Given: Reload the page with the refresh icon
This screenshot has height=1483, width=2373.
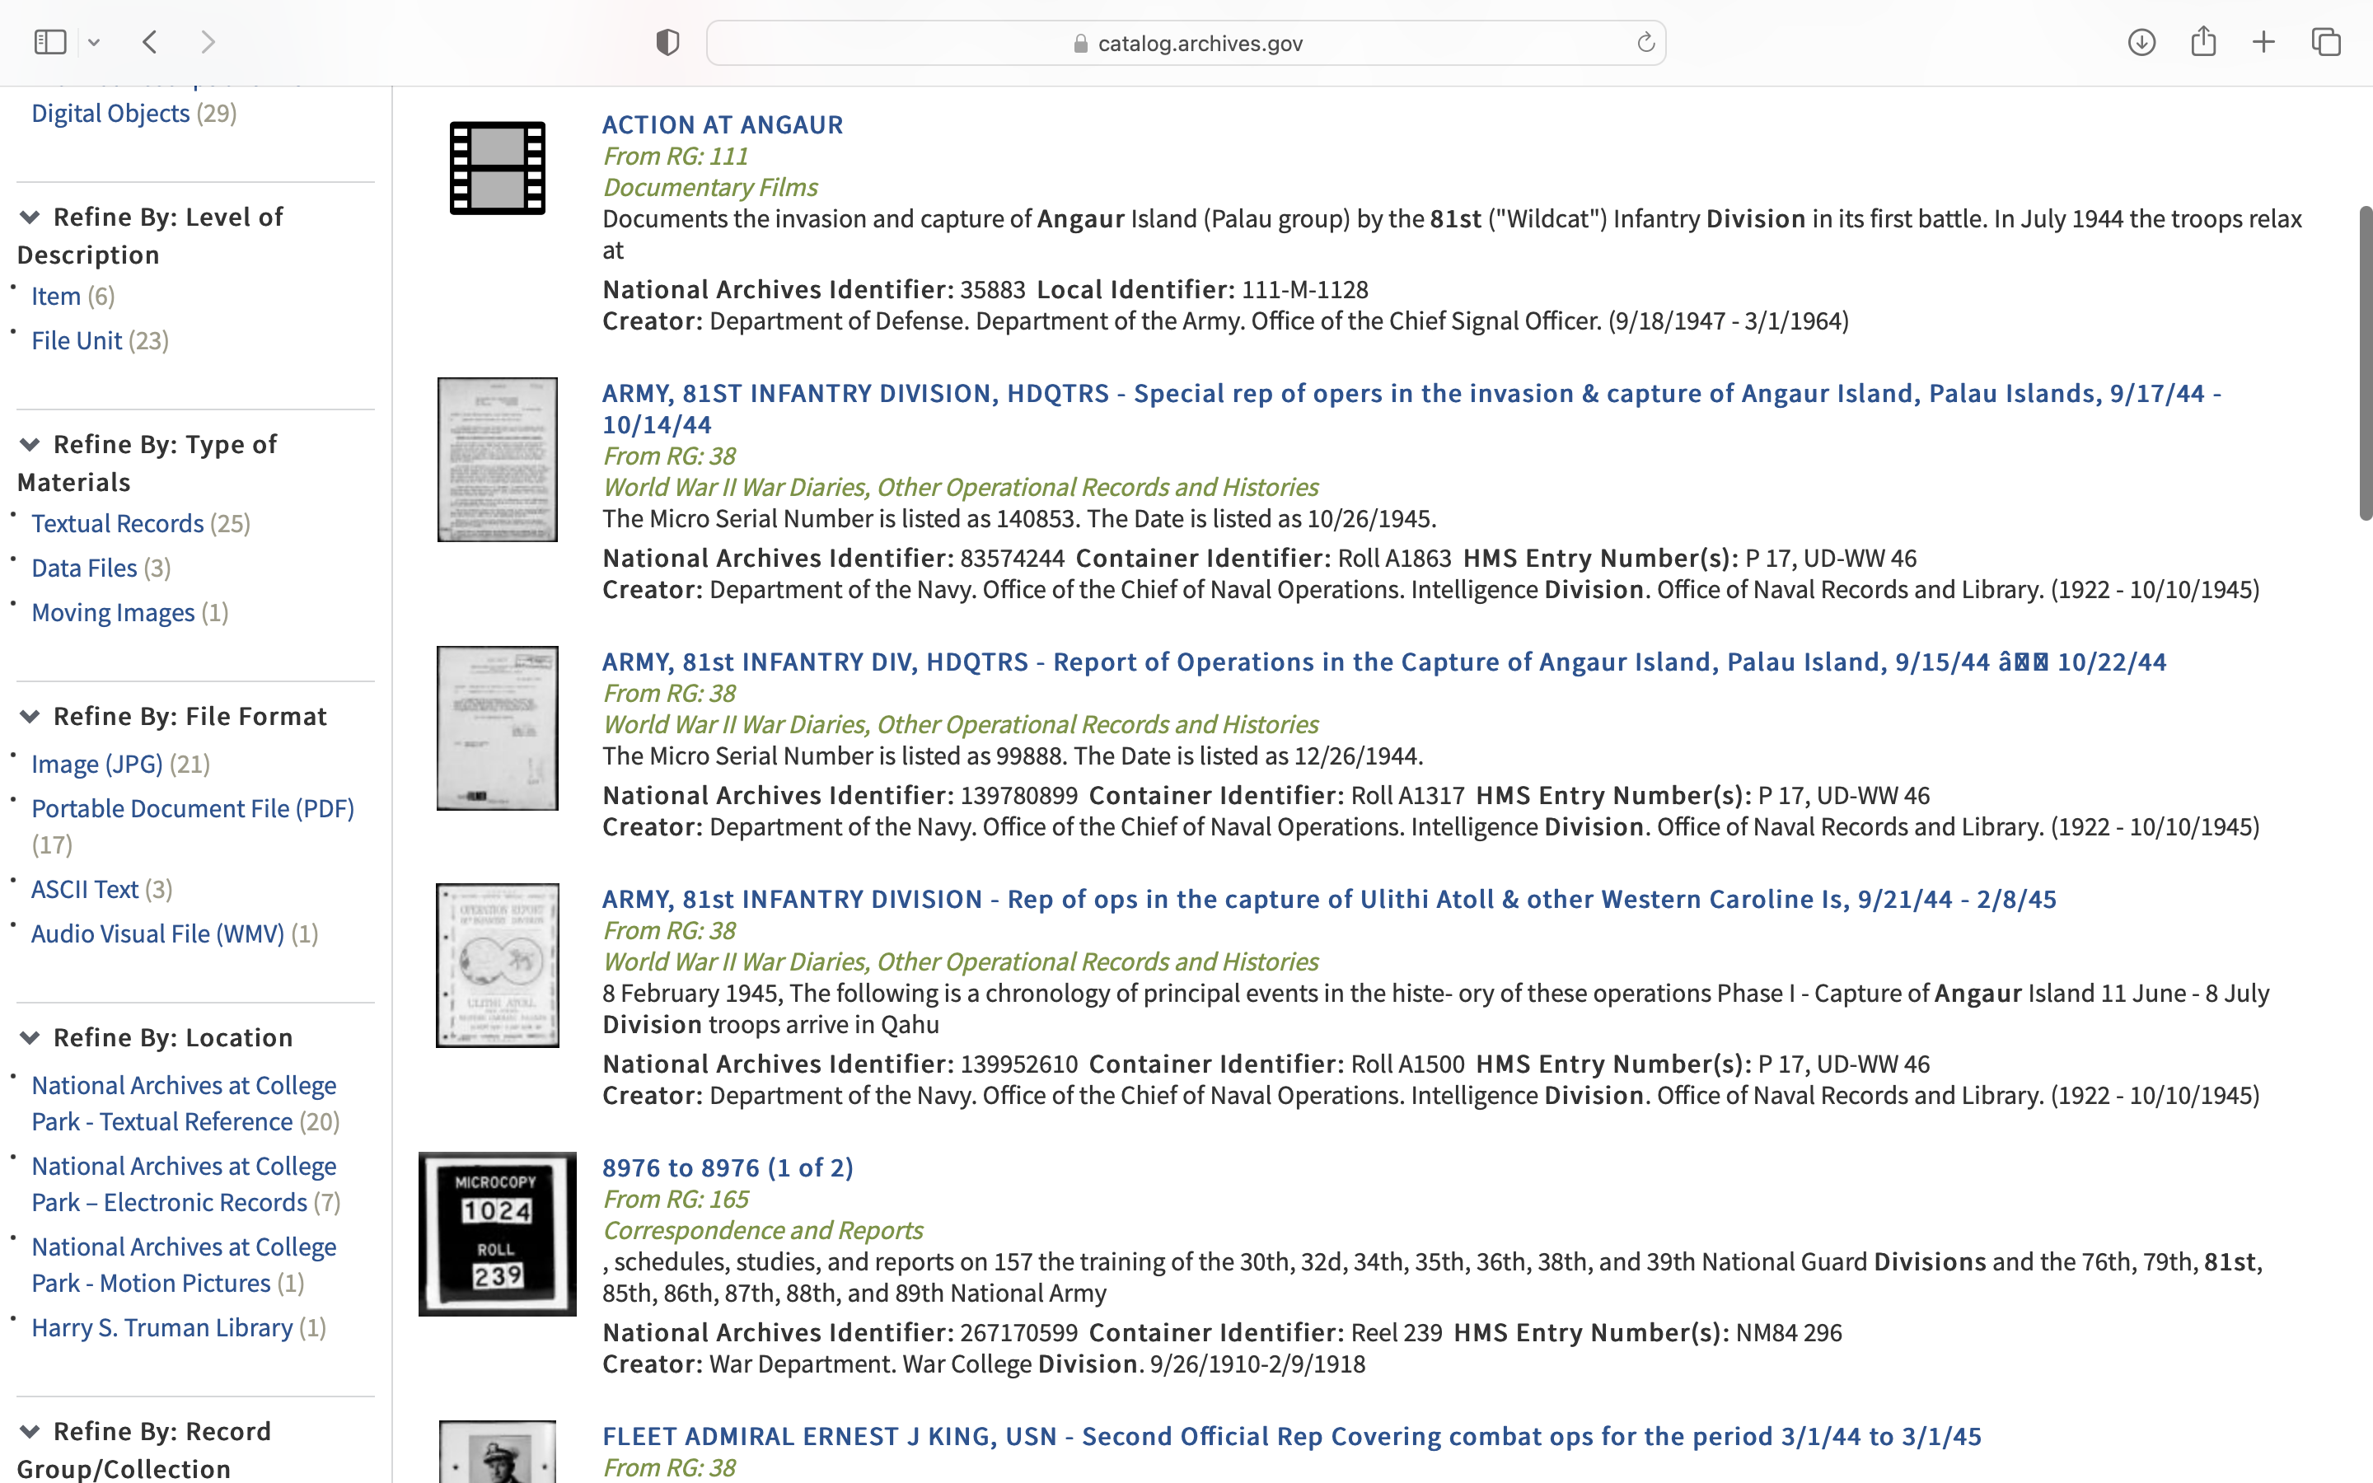Looking at the screenshot, I should click(1645, 42).
